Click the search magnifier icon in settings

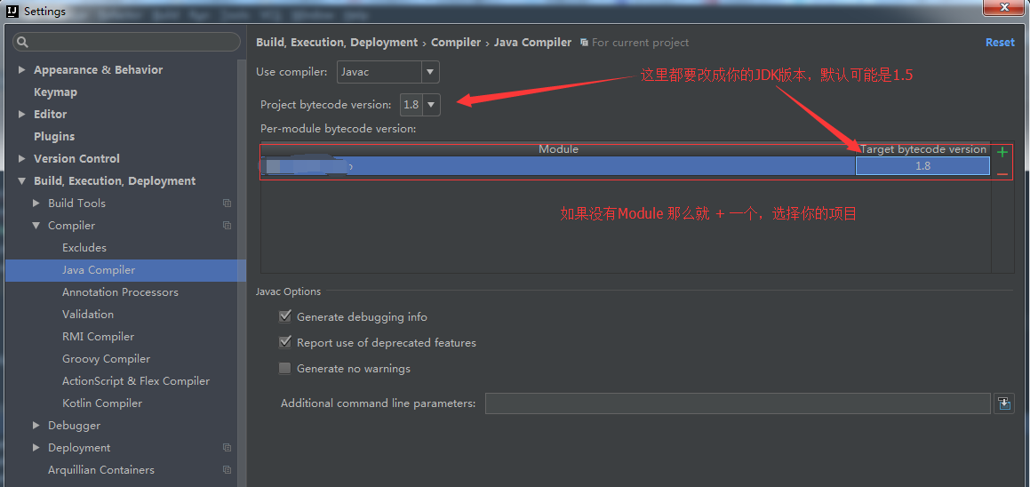(23, 42)
